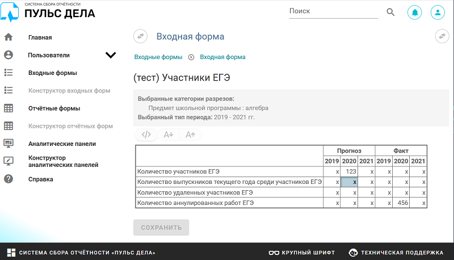Click text Предмет школьной программы : алгебра
Screen dimensions: 454x260
208,108
